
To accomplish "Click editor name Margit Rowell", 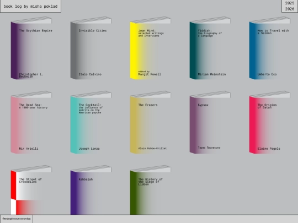I will pos(150,74).
